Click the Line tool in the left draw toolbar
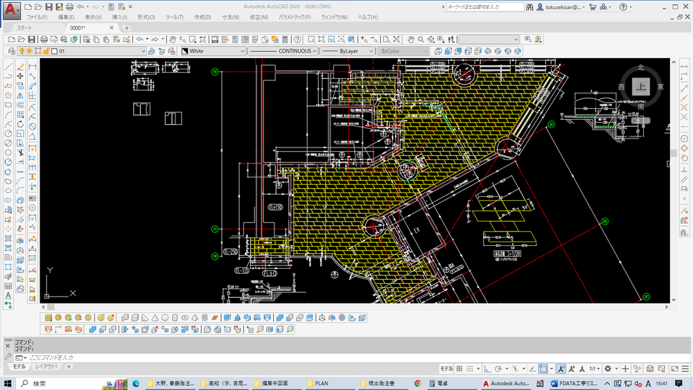Viewport: 693px width, 390px height. click(8, 67)
